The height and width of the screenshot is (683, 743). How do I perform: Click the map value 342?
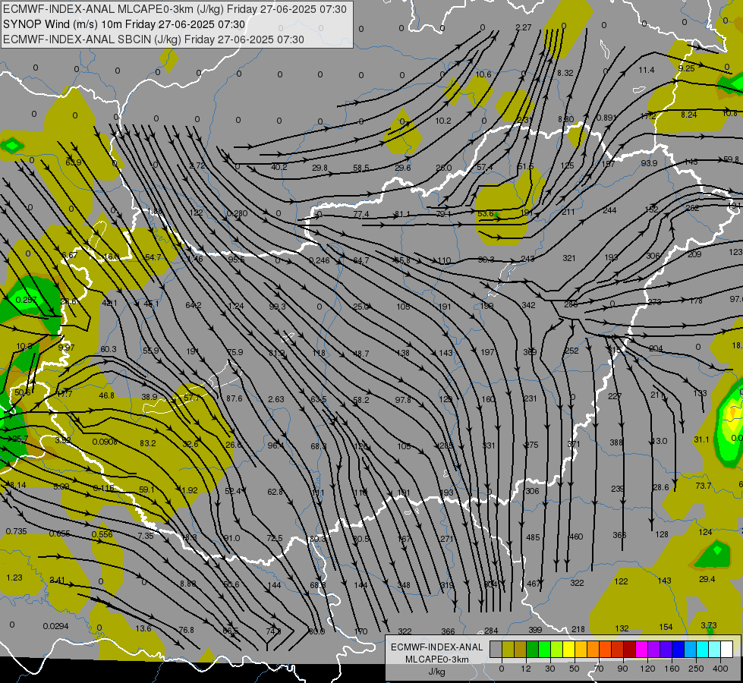(x=528, y=305)
